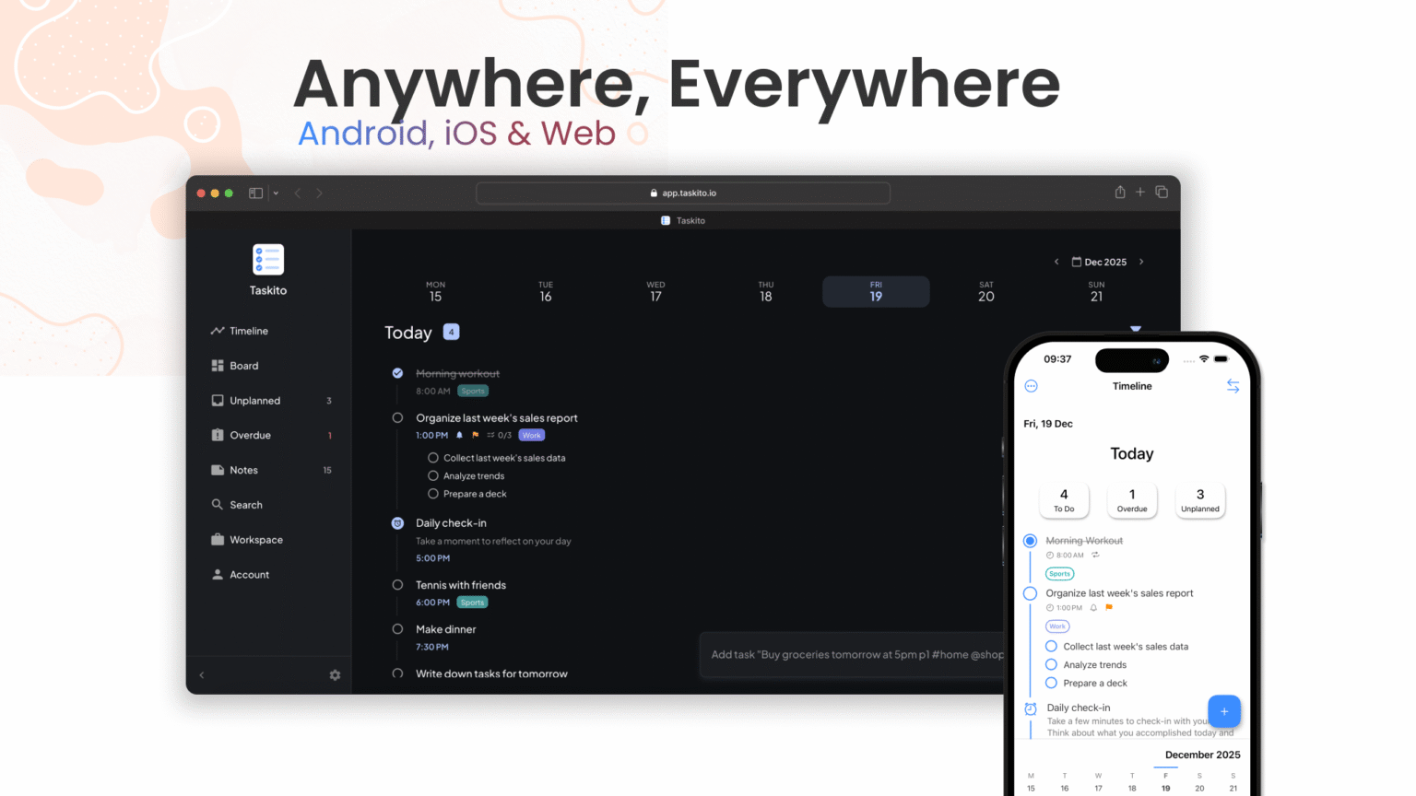Tap the blue plus button on the phone
This screenshot has height=796, width=1416.
[1224, 710]
